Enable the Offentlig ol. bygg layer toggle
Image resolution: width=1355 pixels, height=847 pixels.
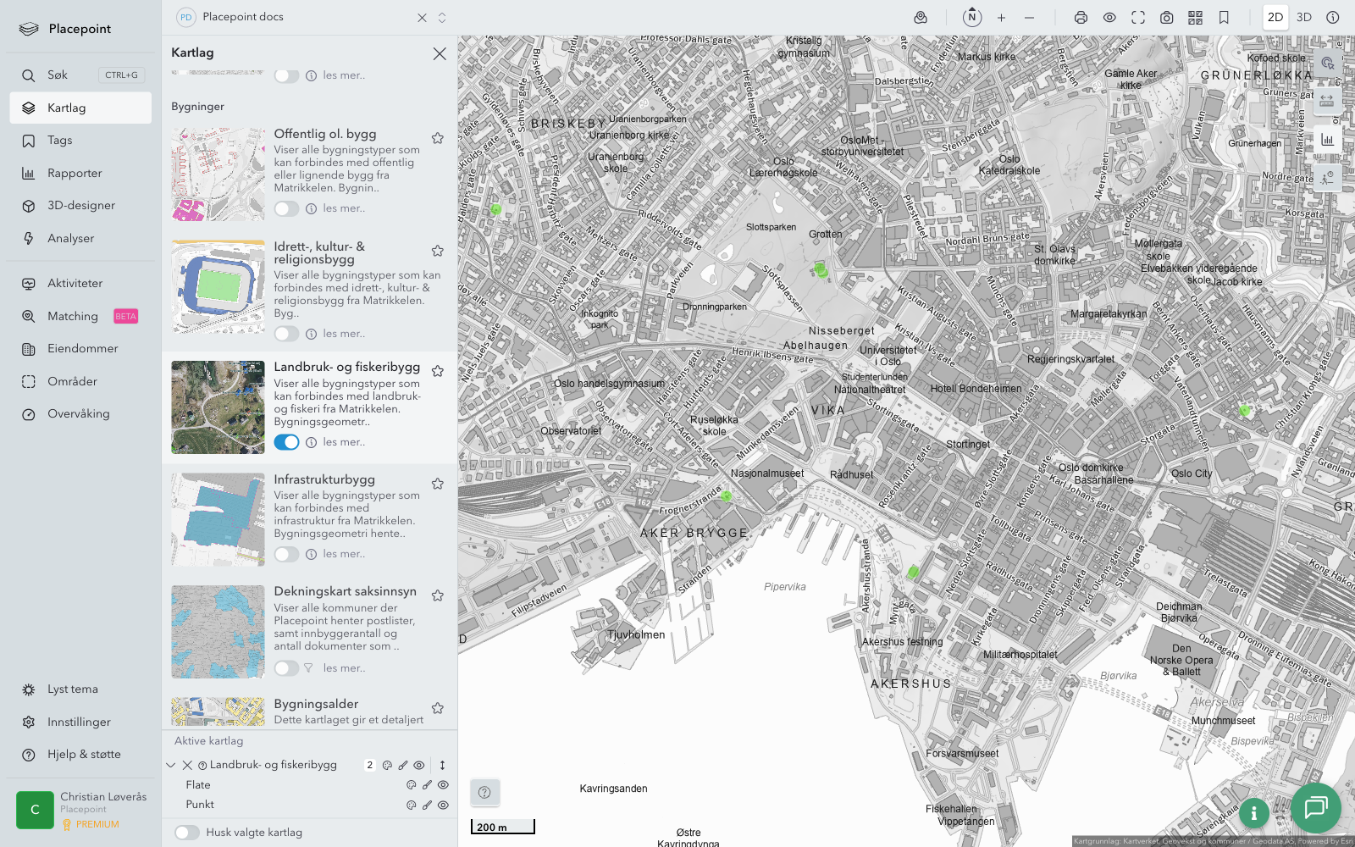[286, 208]
